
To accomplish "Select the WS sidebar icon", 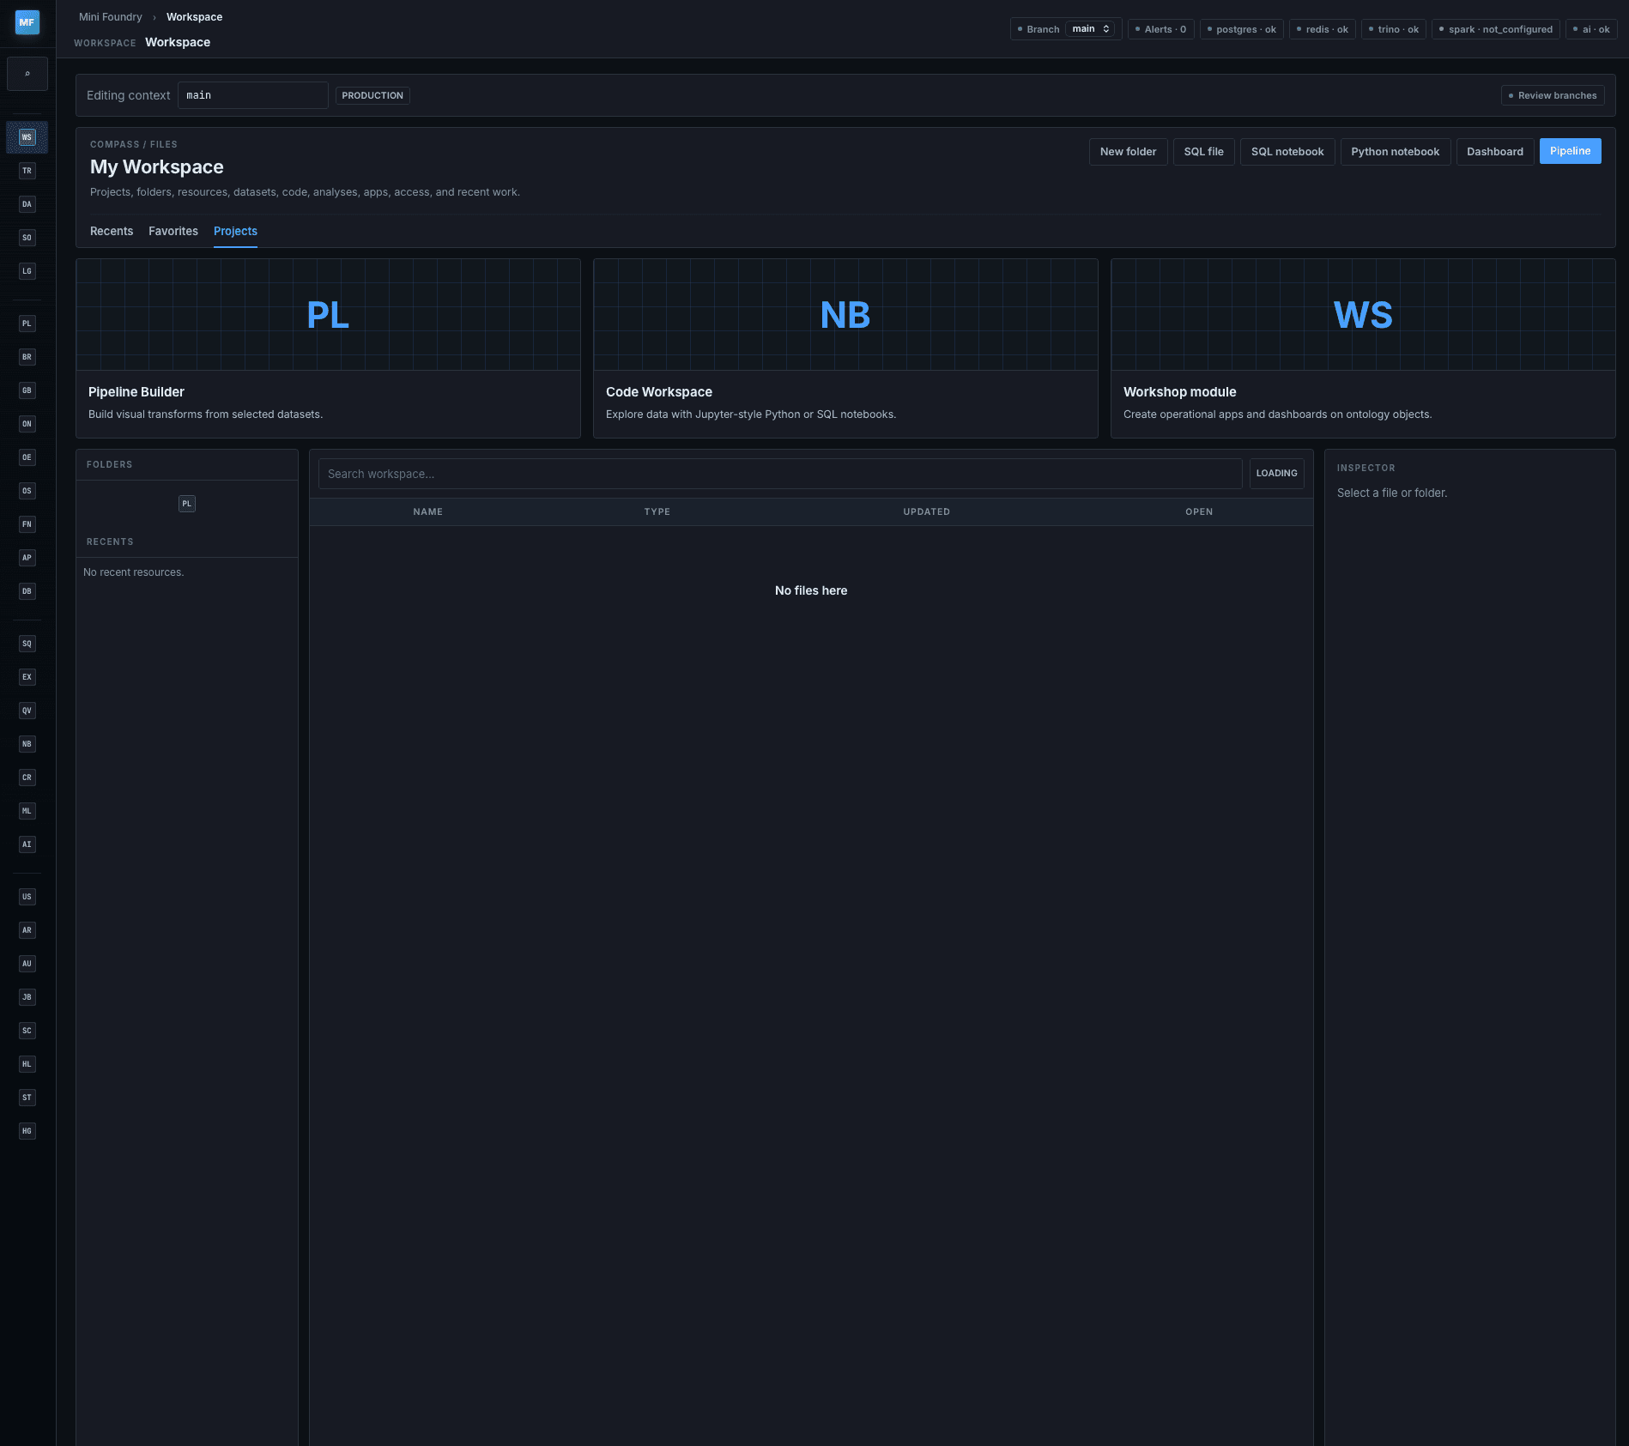I will 27,137.
